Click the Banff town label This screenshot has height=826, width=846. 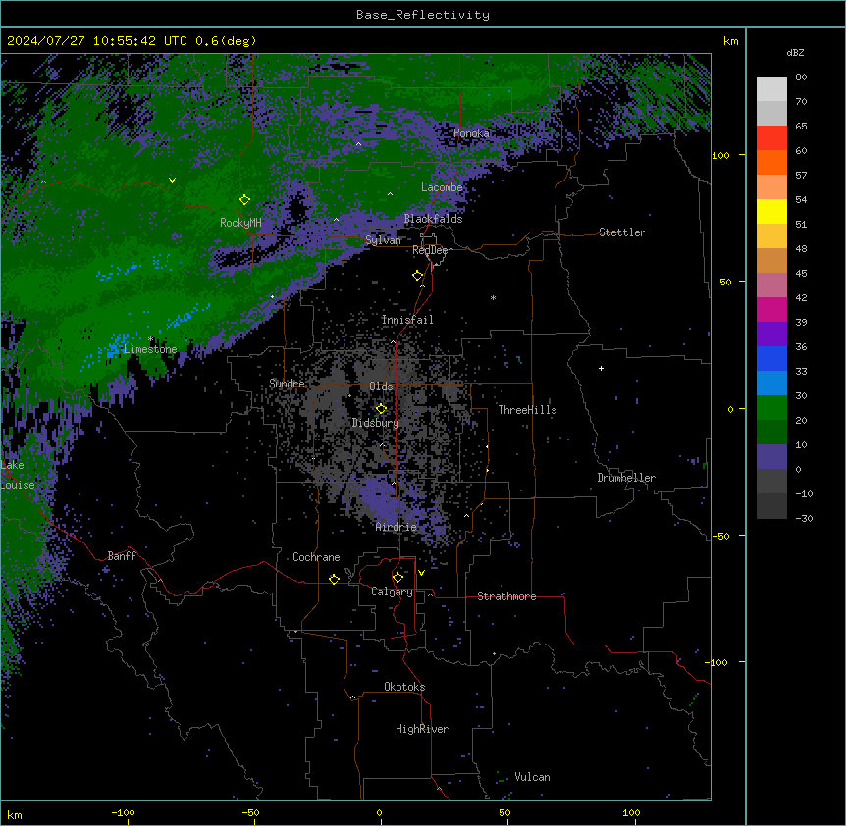click(122, 556)
